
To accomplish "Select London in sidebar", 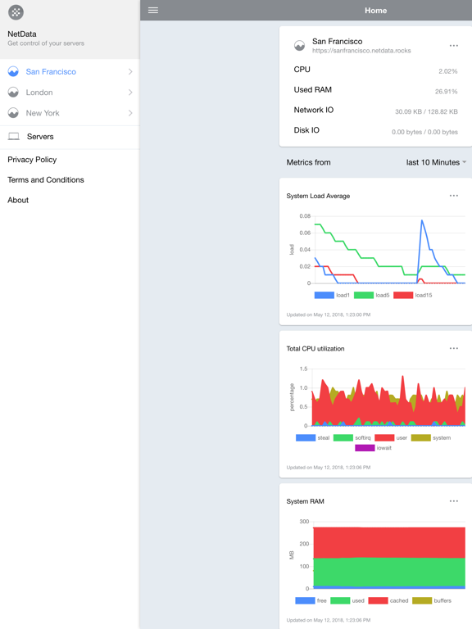I will (x=70, y=93).
